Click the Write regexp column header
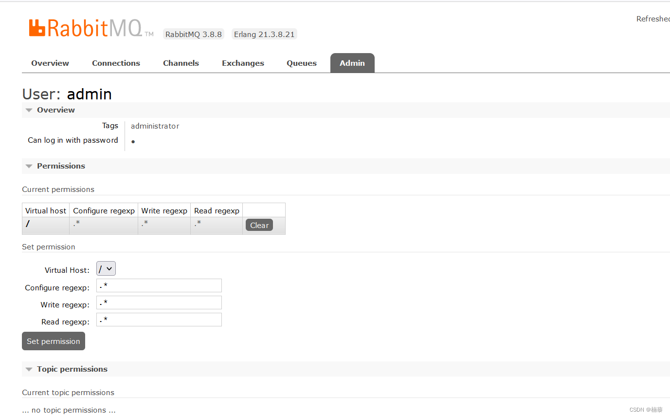This screenshot has height=417, width=670. tap(164, 210)
